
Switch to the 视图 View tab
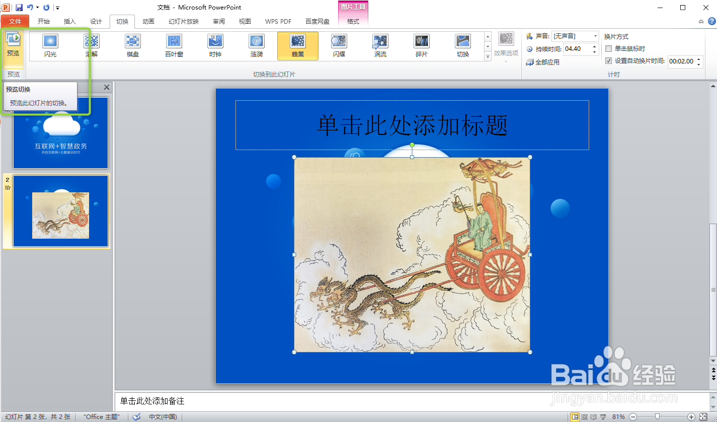click(x=245, y=22)
